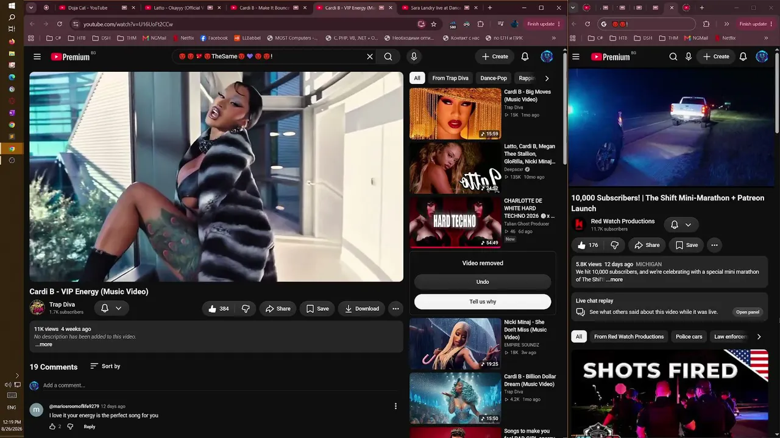This screenshot has width=780, height=438.
Task: Dislike the Cardi B VIP Energy video
Action: (x=246, y=308)
